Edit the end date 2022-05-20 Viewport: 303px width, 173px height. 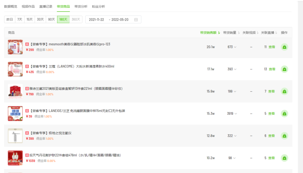tap(120, 20)
